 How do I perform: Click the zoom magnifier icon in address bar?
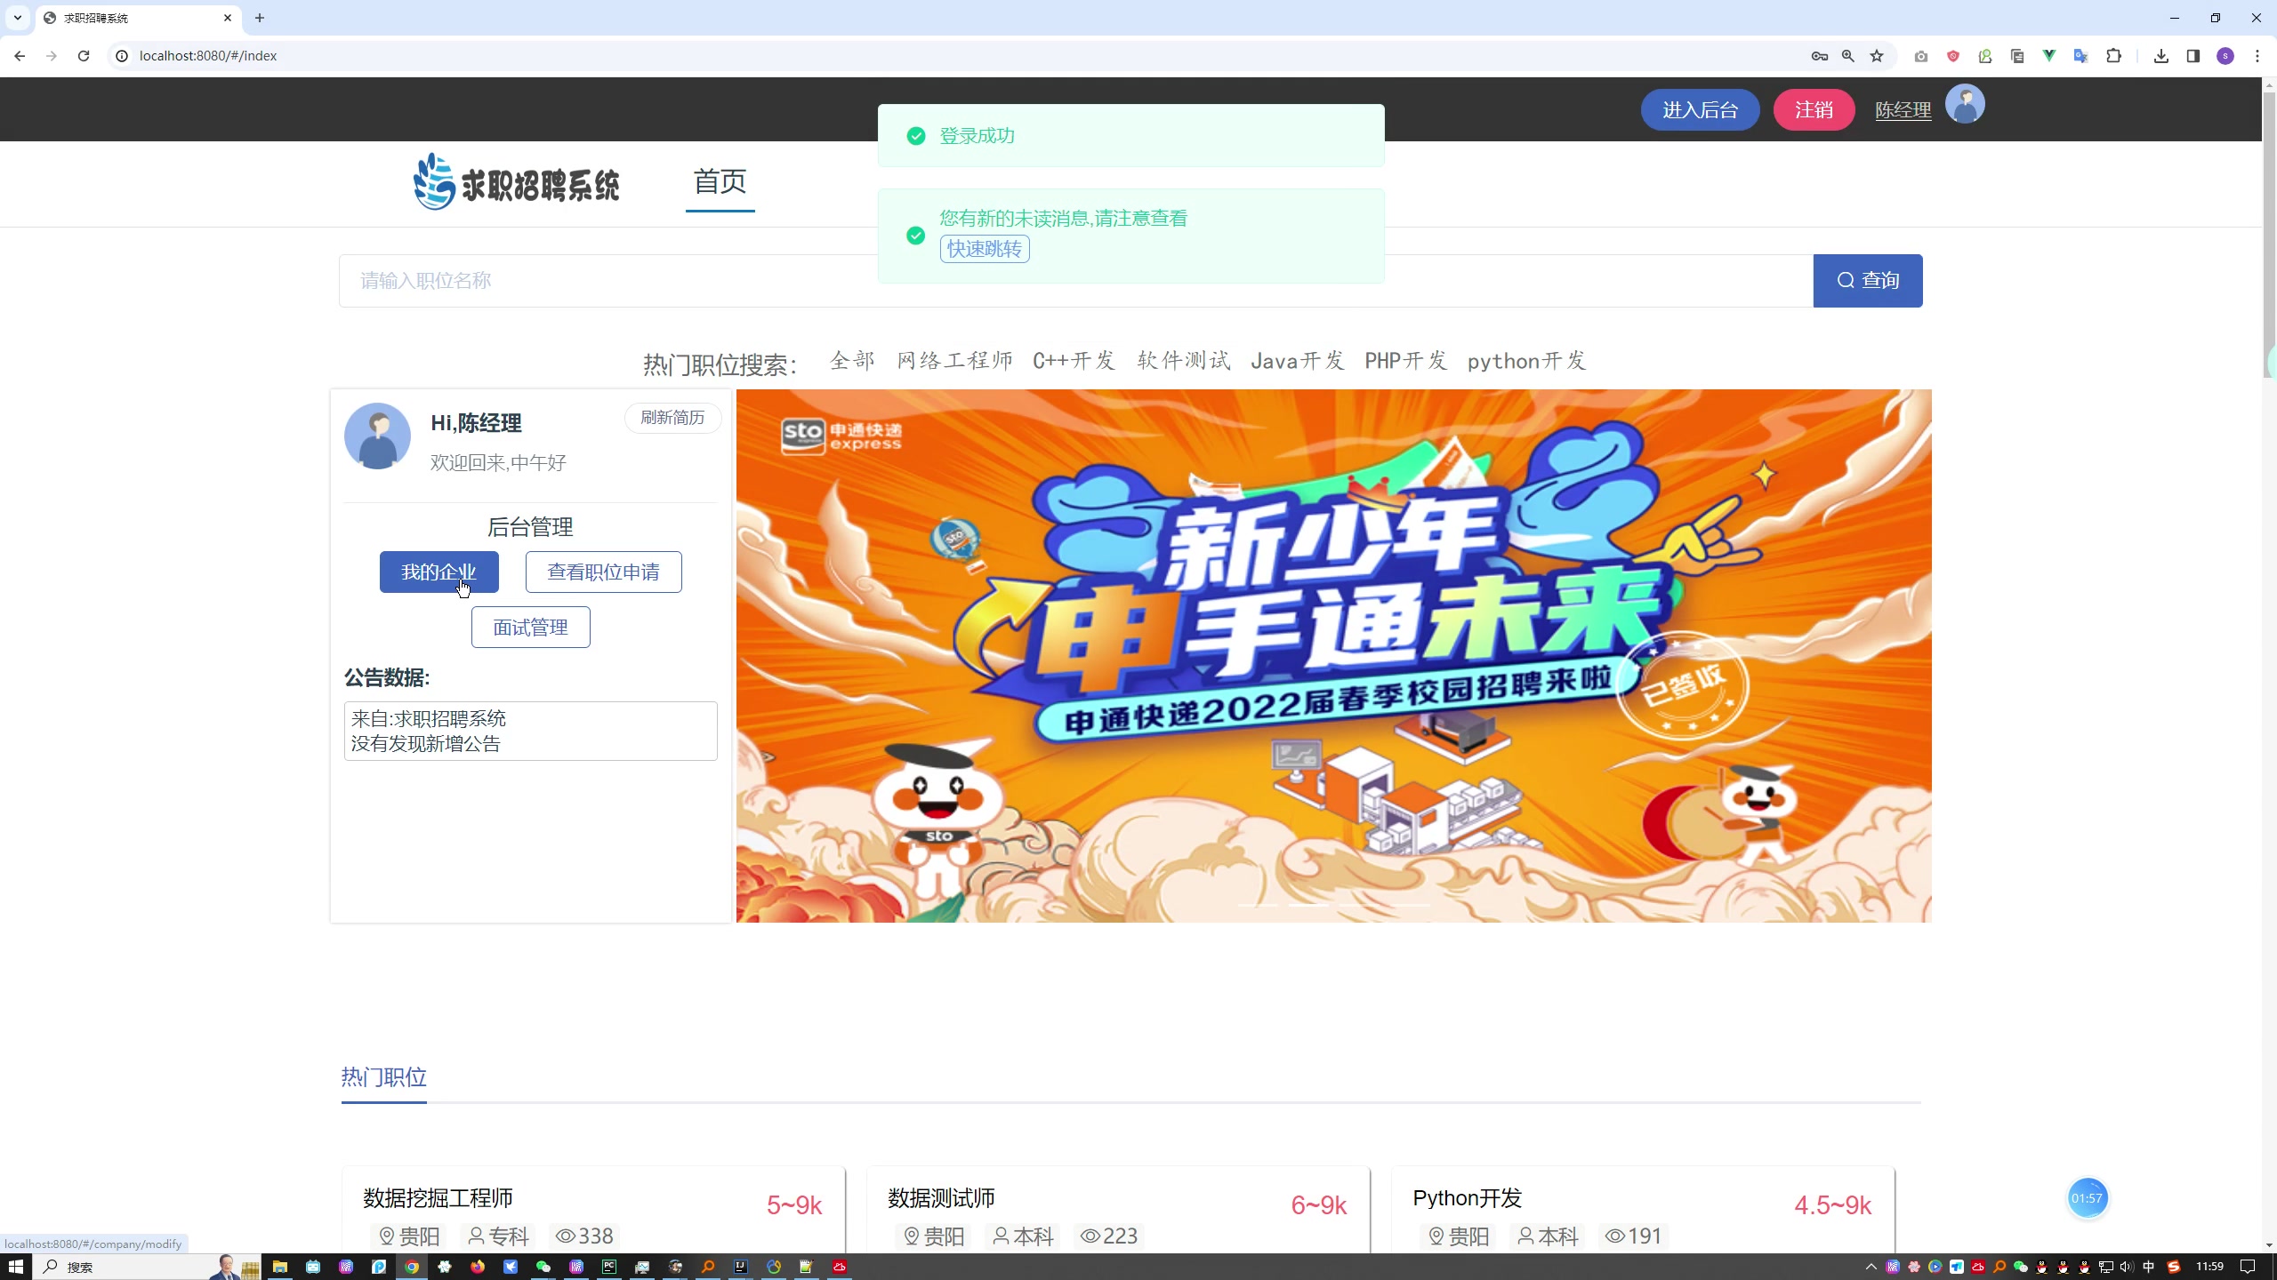[x=1848, y=56]
